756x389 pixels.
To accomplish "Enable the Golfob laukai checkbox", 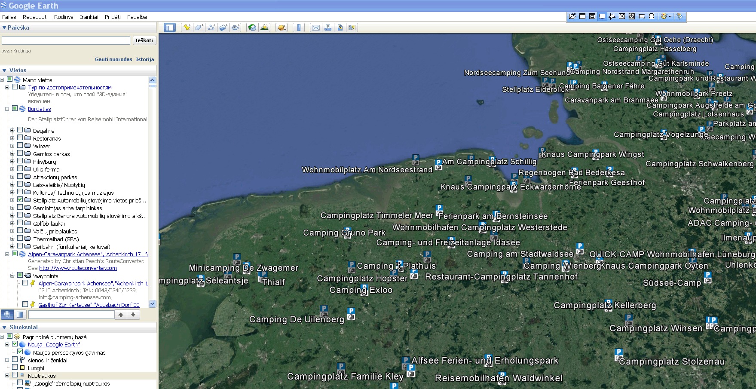I will point(20,223).
